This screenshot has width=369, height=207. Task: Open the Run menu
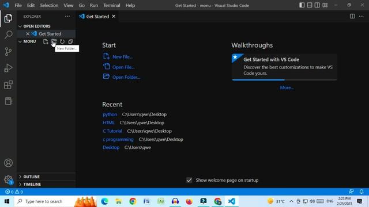tap(94, 5)
